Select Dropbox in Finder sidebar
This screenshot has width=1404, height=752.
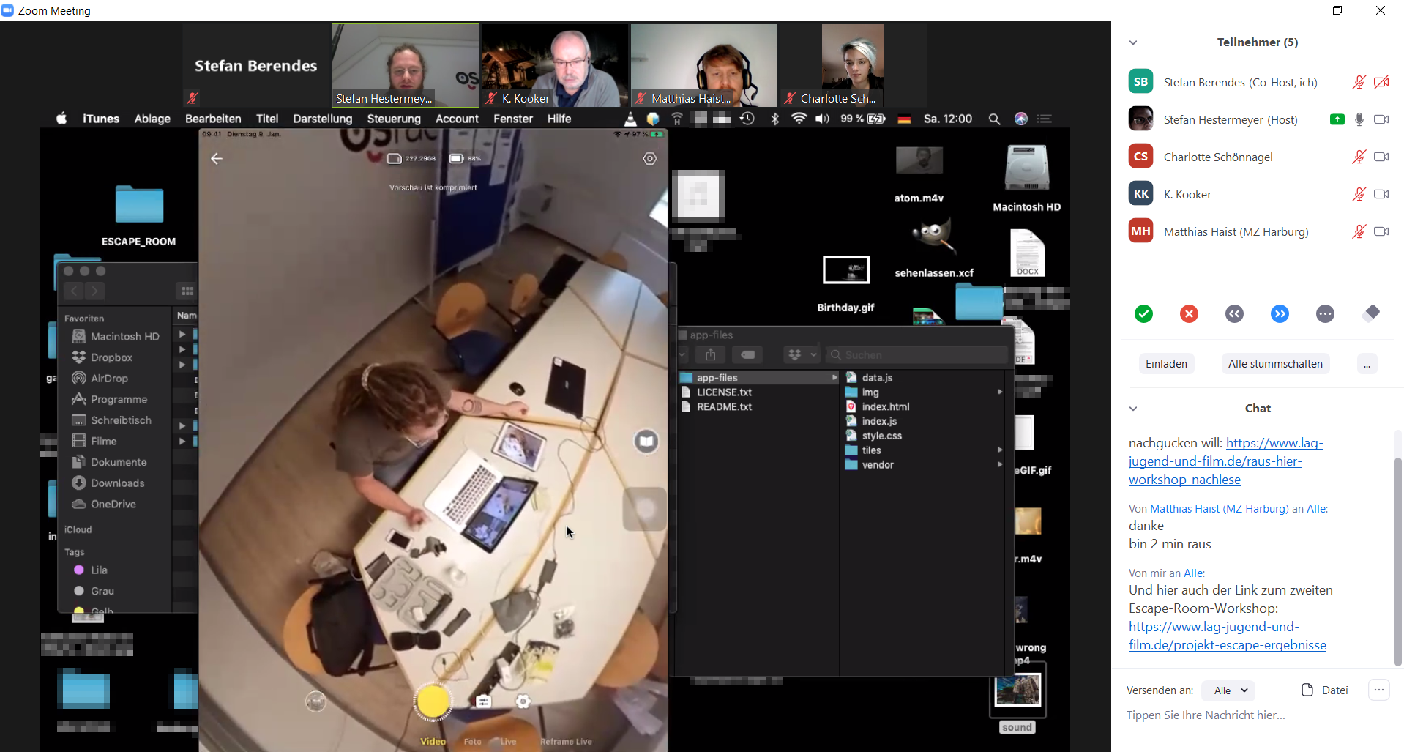111,357
